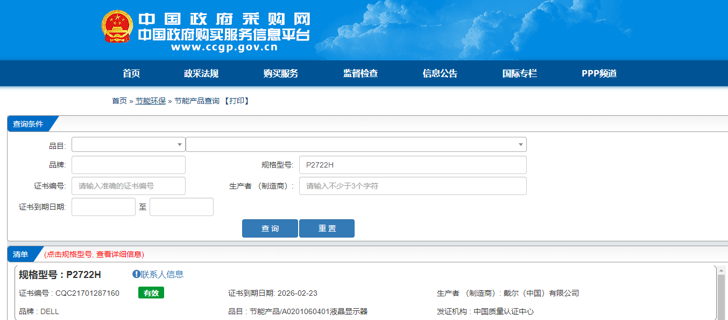Click the green 有效 status badge

(x=151, y=293)
